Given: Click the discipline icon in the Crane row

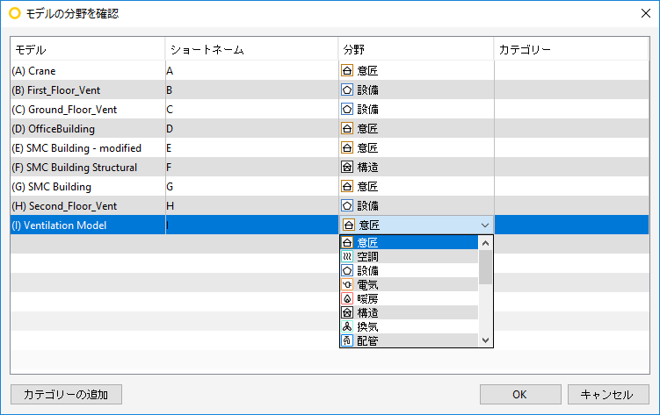Looking at the screenshot, I should tap(347, 70).
